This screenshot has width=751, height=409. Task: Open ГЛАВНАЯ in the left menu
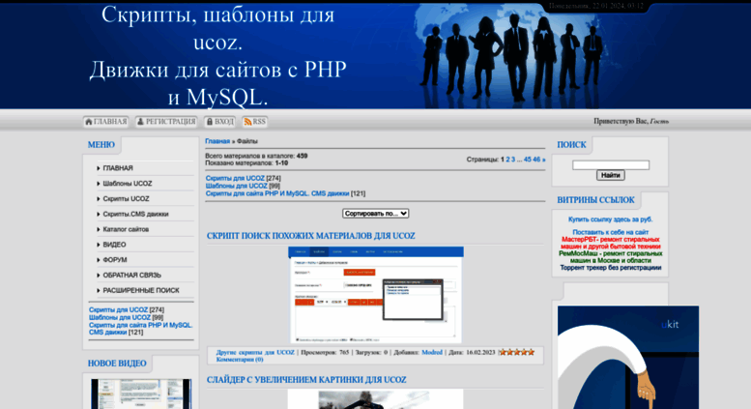pos(118,168)
